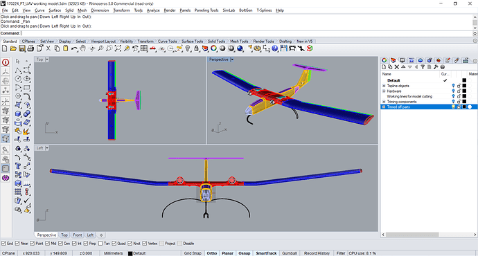Toggle visibility bulb for Hardware layer
This screenshot has width=478, height=256.
coord(454,91)
